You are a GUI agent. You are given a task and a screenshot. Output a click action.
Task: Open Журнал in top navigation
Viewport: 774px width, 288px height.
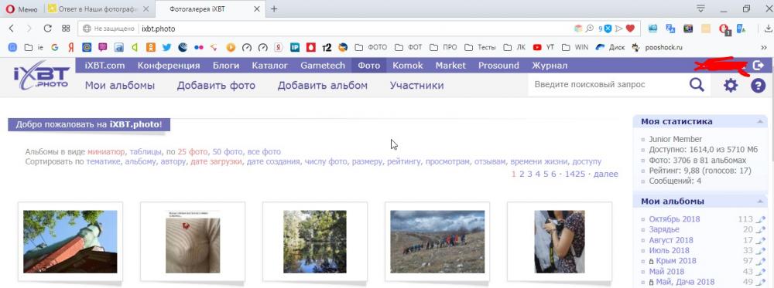click(x=550, y=66)
